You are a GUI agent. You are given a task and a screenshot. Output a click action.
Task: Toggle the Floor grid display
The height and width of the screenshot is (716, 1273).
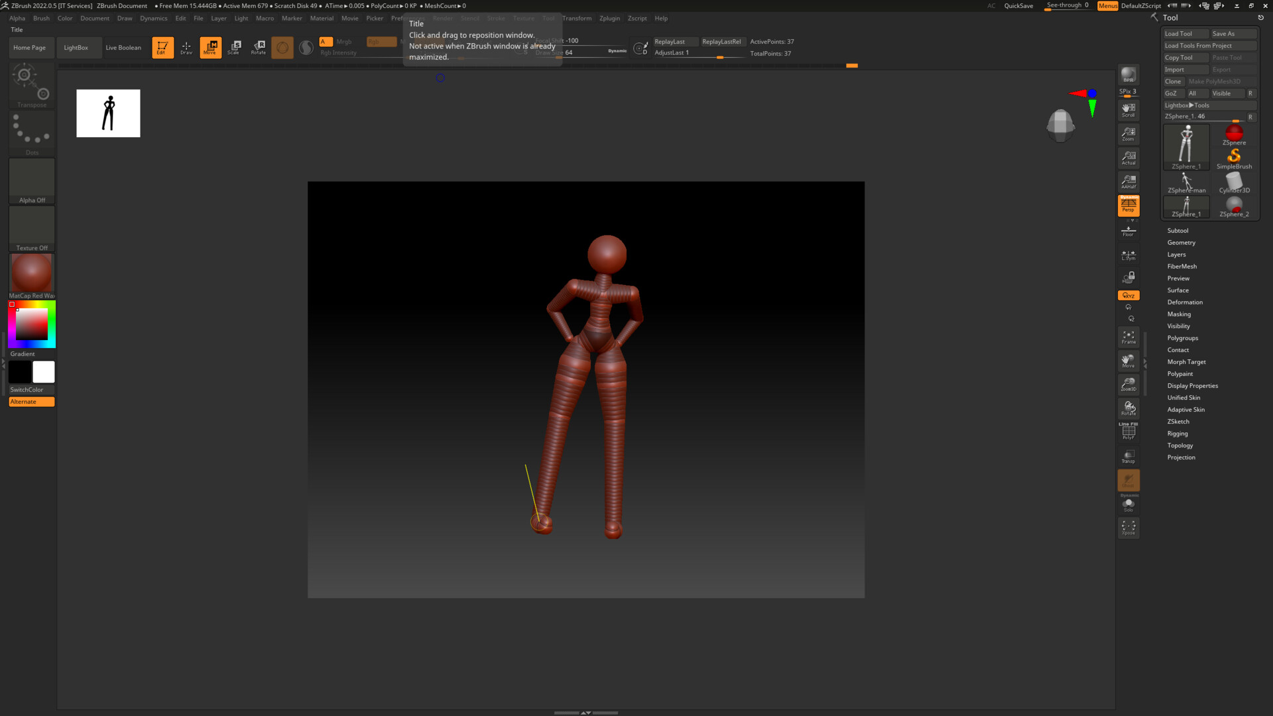1128,231
